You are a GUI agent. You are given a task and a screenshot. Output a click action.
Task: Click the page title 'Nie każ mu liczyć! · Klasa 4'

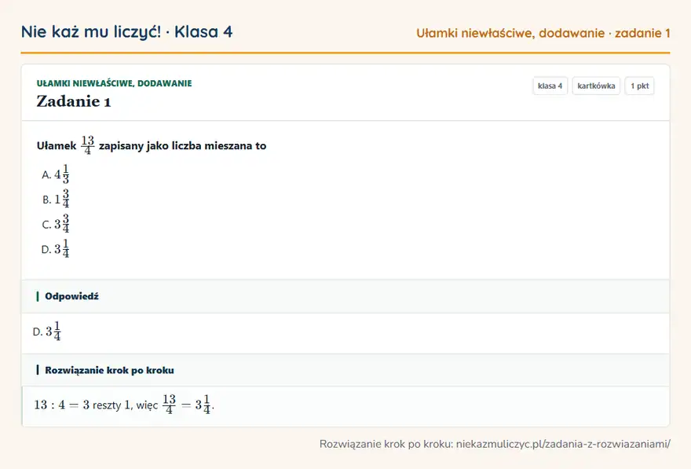click(x=127, y=31)
